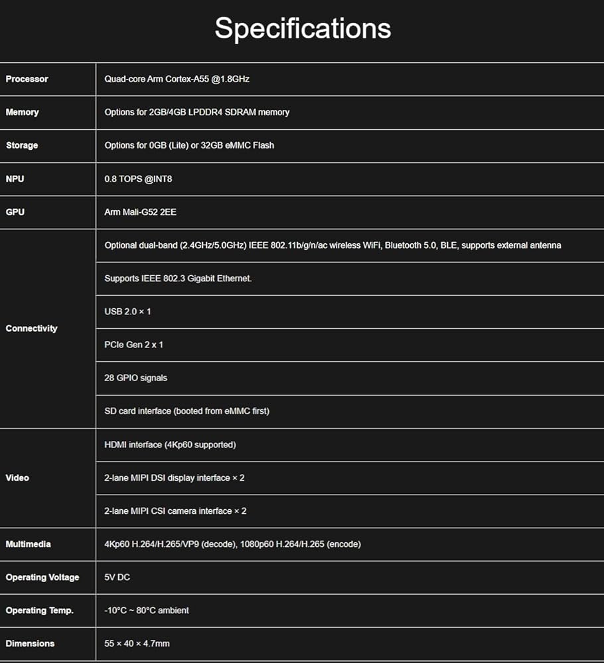
Task: Click the PCIe Gen 2 x 1 entry
Action: [x=133, y=345]
